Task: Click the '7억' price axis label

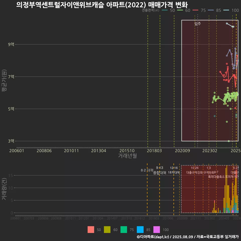Action: [11, 77]
